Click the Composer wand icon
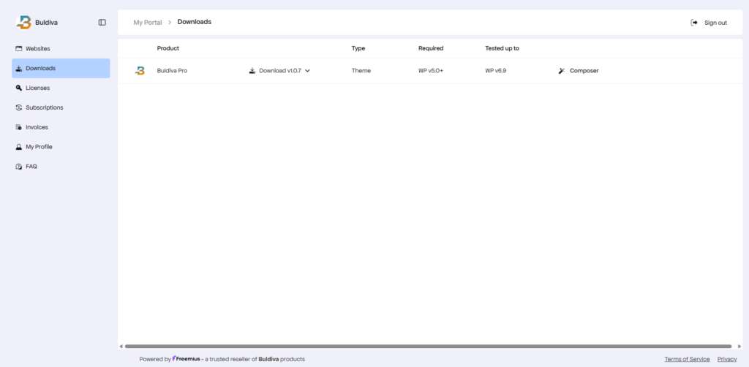Image resolution: width=749 pixels, height=367 pixels. coord(562,71)
